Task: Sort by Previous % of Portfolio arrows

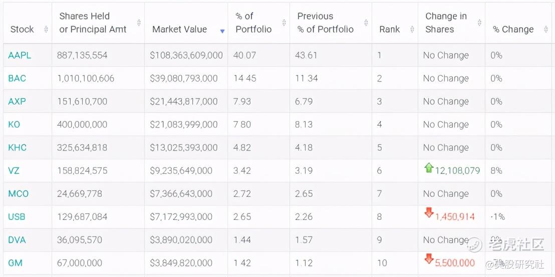Action: click(x=367, y=23)
